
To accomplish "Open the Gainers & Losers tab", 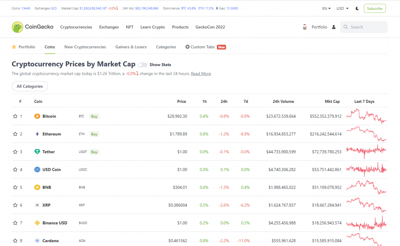I will [131, 47].
